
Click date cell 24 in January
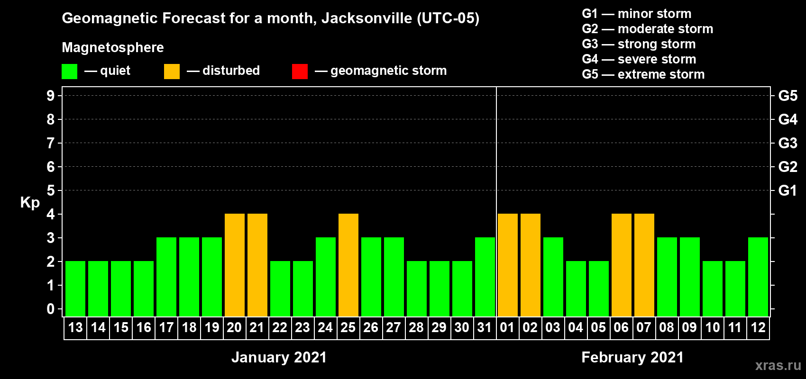coord(326,328)
